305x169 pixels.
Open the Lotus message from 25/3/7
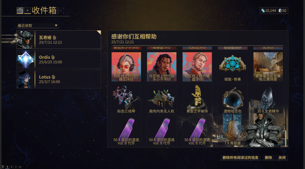[59, 79]
